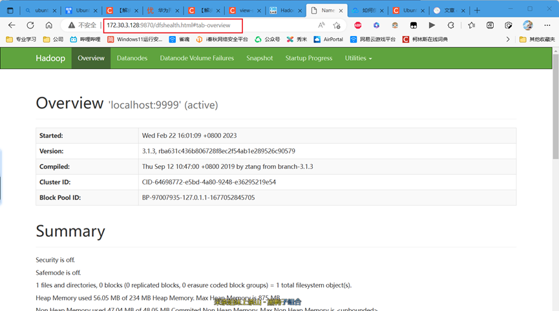Click the 'Security is off.' text
Image resolution: width=559 pixels, height=311 pixels.
coord(56,260)
